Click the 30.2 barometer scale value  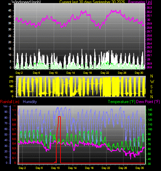pos(149,12)
